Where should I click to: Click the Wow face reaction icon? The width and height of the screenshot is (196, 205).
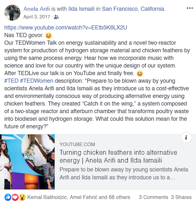[23, 197]
